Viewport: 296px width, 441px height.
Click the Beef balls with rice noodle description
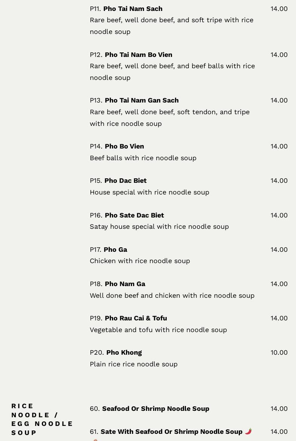[x=143, y=158]
